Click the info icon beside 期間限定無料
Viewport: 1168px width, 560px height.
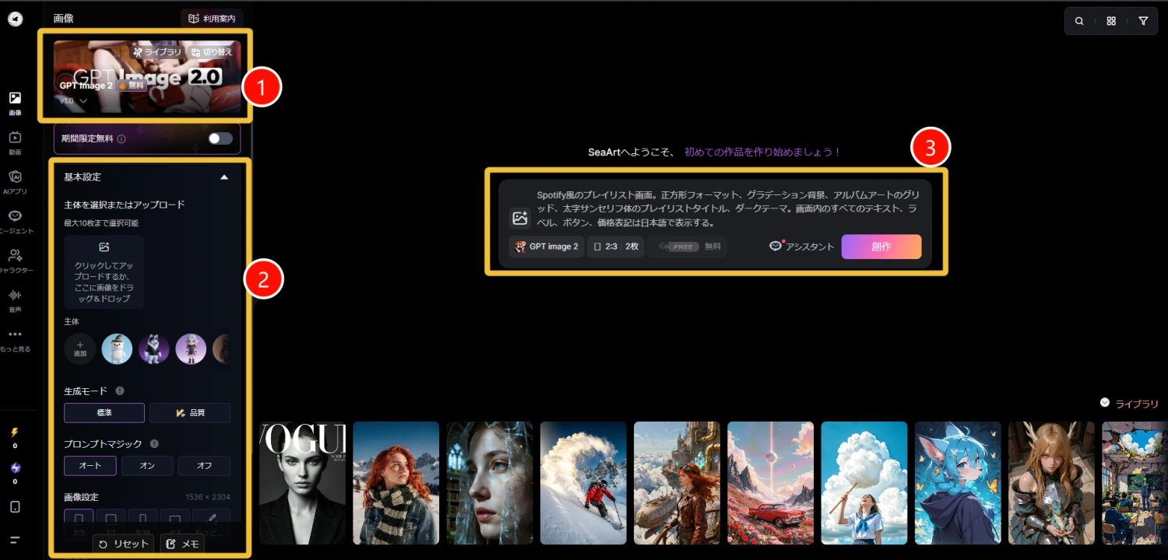[121, 139]
